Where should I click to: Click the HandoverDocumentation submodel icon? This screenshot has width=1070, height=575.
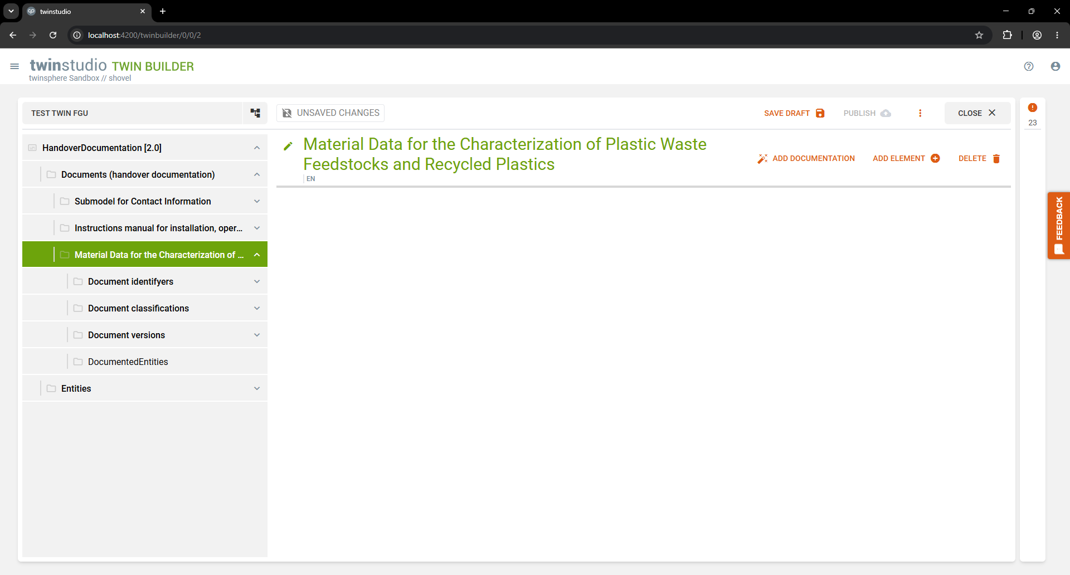click(32, 148)
